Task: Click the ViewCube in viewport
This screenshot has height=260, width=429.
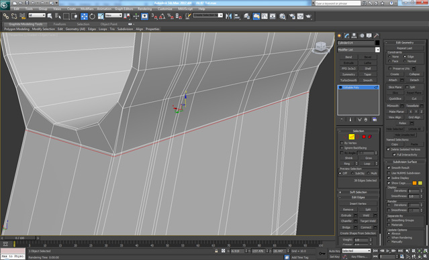Action: pyautogui.click(x=321, y=47)
